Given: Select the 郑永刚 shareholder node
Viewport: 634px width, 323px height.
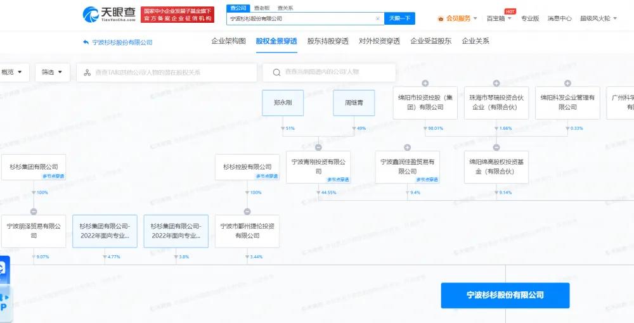Looking at the screenshot, I should coord(283,103).
